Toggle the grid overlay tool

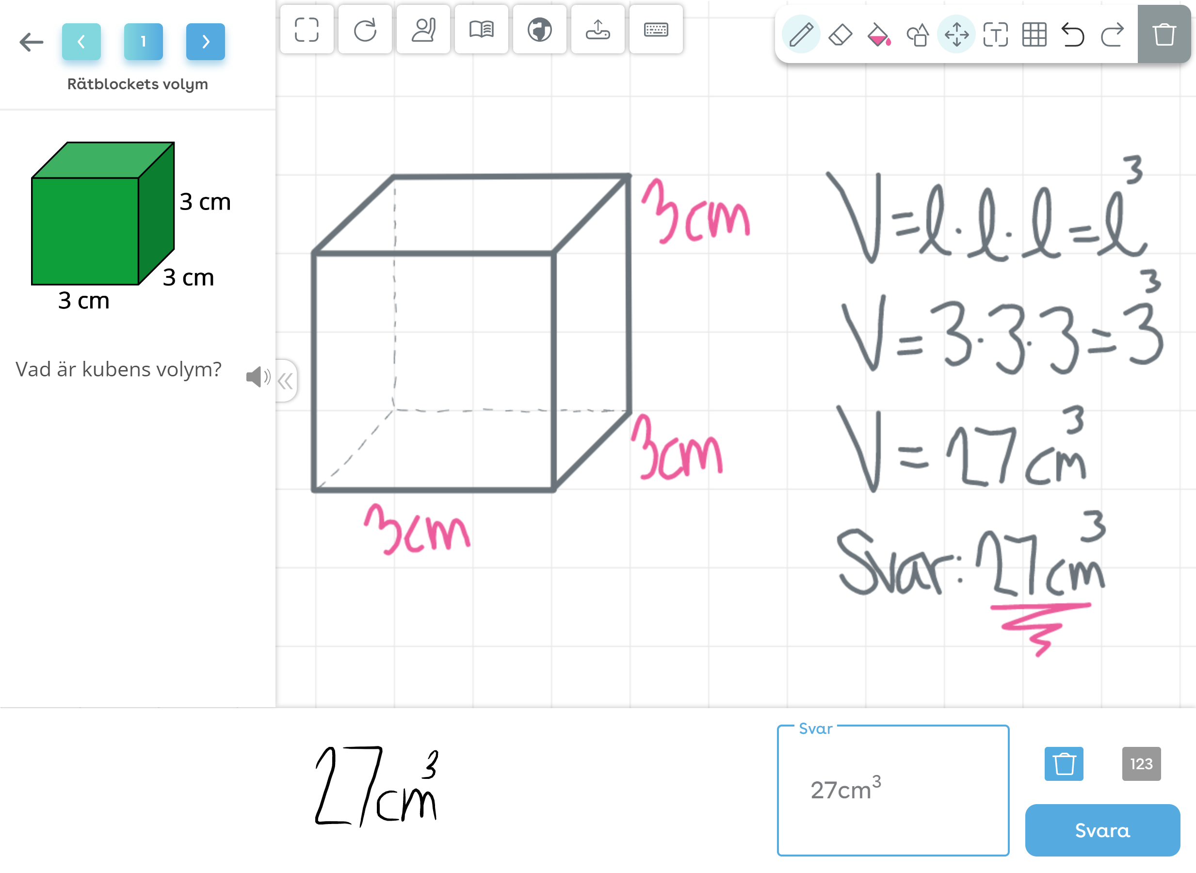click(1035, 34)
